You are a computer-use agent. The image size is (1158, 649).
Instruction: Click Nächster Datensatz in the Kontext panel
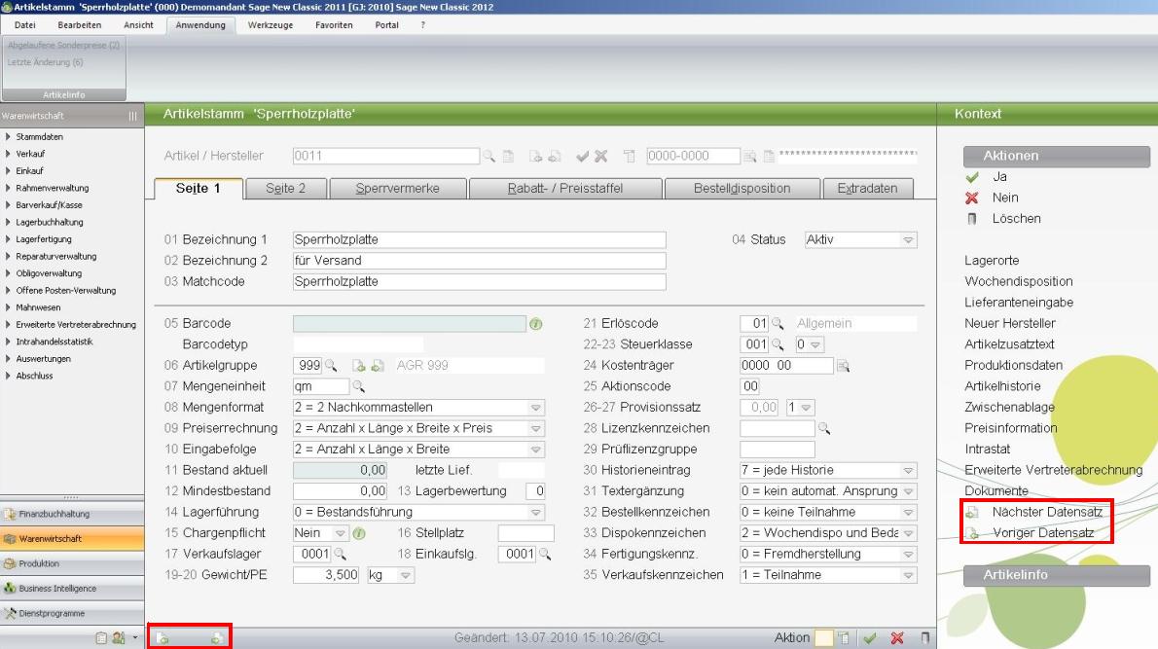point(1047,512)
